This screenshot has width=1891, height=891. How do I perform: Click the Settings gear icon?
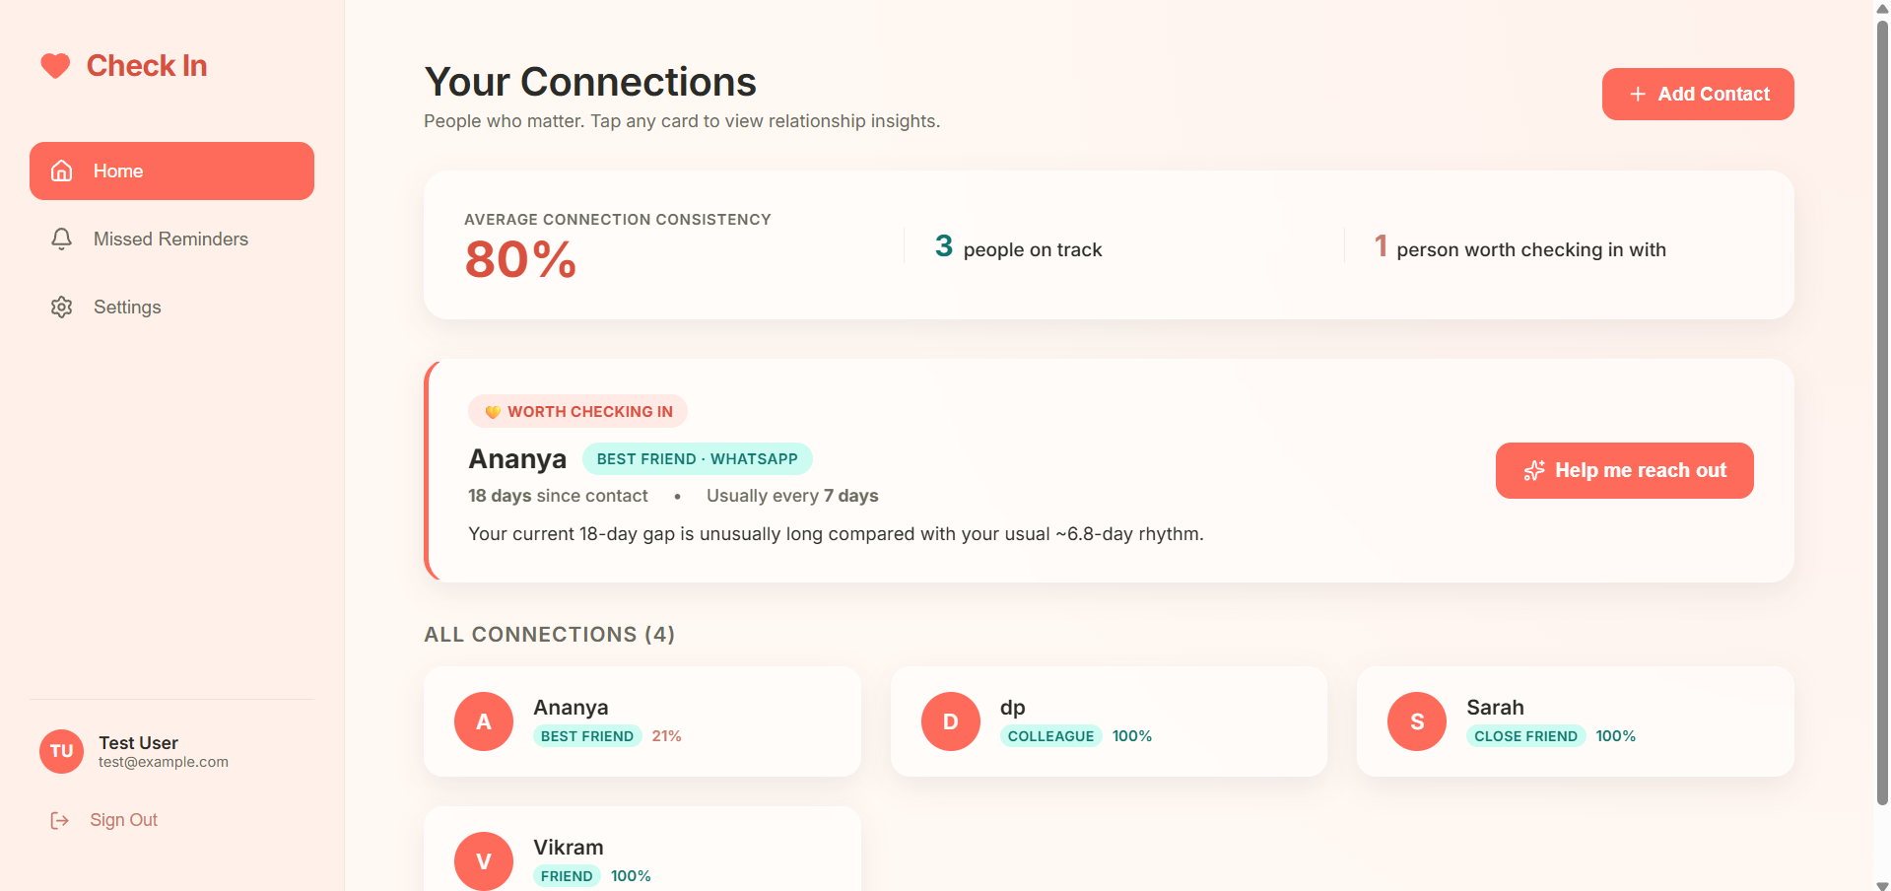(x=61, y=307)
